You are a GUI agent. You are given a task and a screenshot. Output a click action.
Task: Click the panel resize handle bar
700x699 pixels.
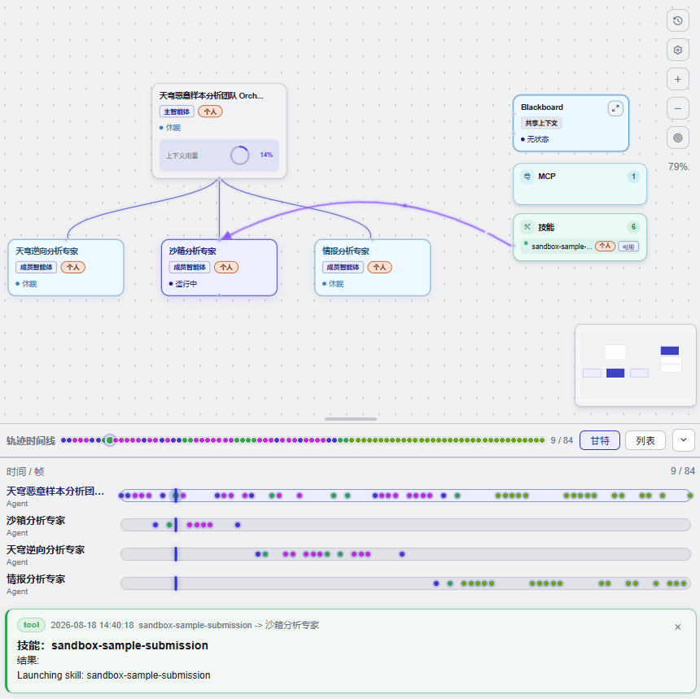[x=351, y=419]
